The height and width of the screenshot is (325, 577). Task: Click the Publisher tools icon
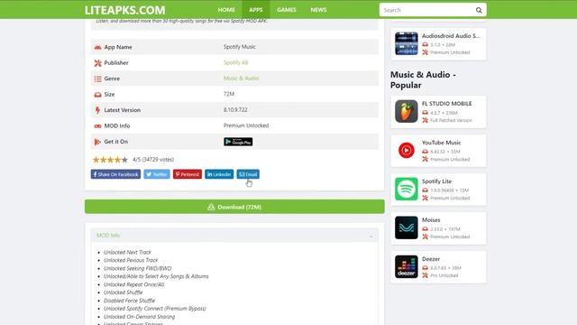(97, 63)
